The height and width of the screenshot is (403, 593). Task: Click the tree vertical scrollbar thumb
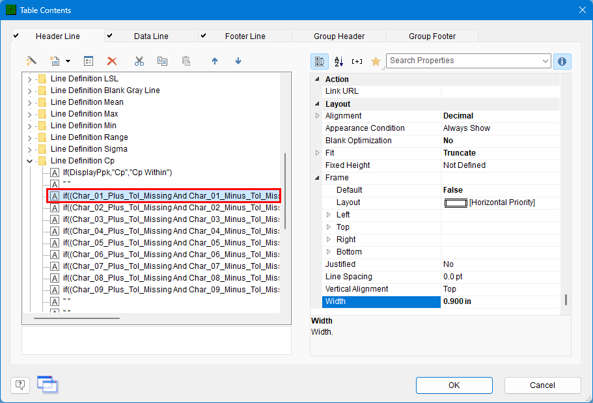pos(285,191)
